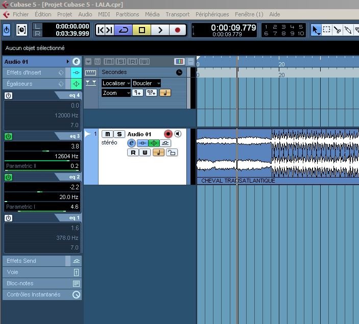Image resolution: width=359 pixels, height=324 pixels.
Task: Add marker button on marker track
Action: 137,93
